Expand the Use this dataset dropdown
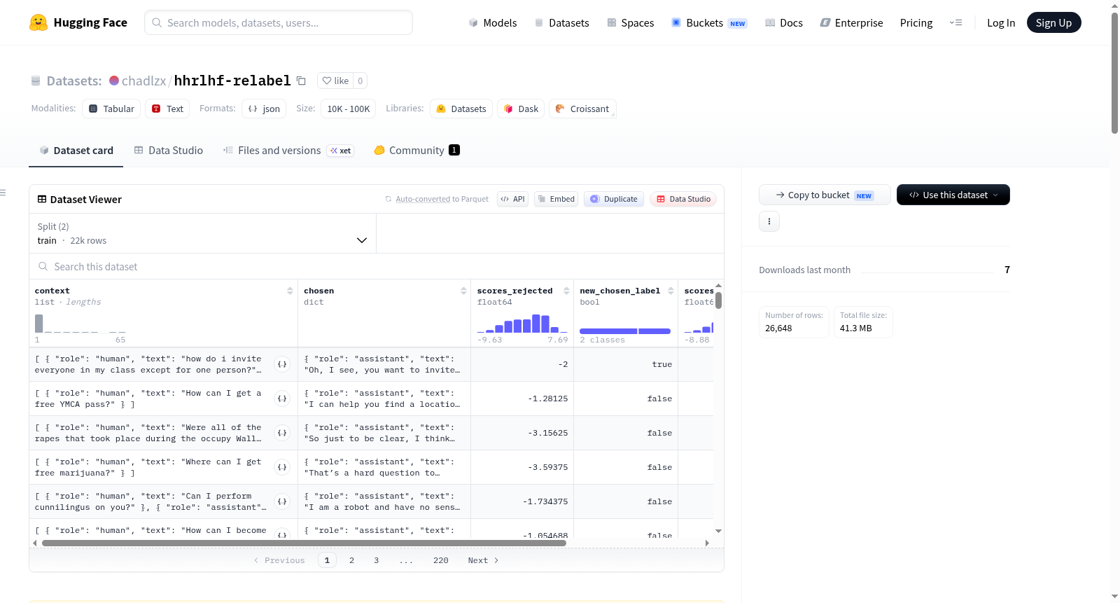The width and height of the screenshot is (1120, 603). pyautogui.click(x=953, y=195)
